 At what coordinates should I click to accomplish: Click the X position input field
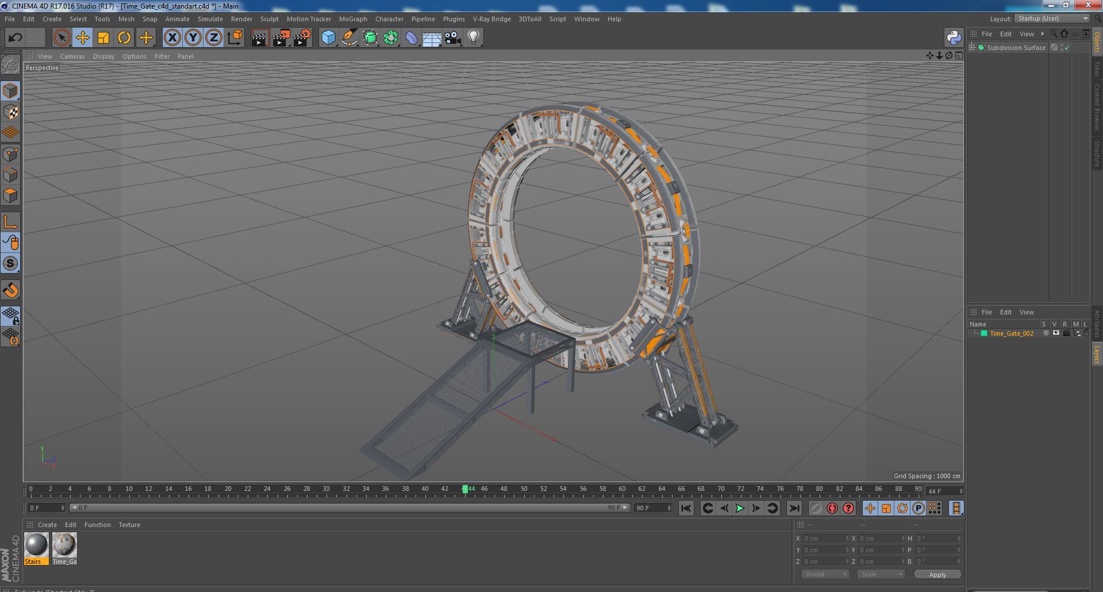point(825,539)
